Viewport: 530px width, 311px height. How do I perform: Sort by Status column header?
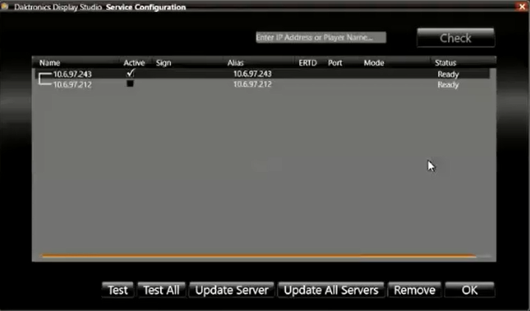(445, 63)
